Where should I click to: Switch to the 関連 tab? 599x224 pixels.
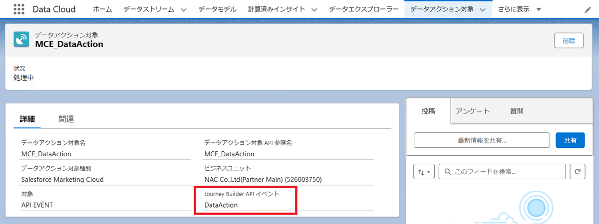click(66, 119)
